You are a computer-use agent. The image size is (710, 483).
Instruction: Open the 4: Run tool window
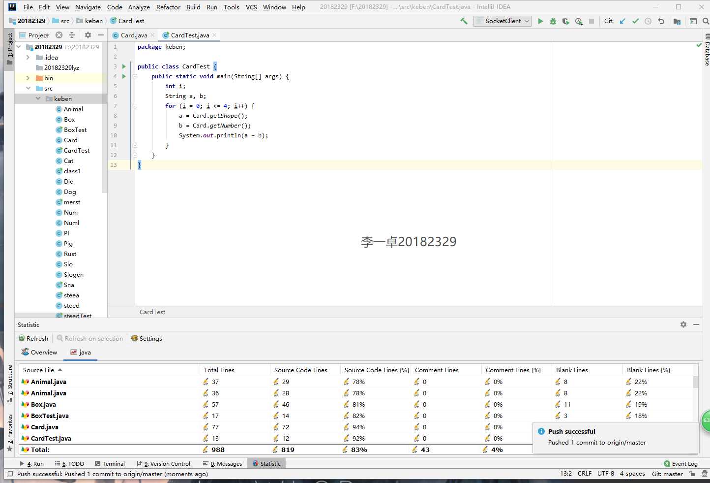tap(31, 464)
